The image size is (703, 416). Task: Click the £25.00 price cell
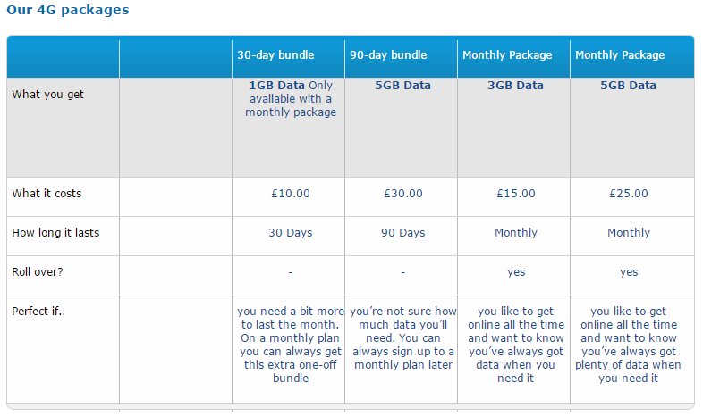tap(629, 194)
